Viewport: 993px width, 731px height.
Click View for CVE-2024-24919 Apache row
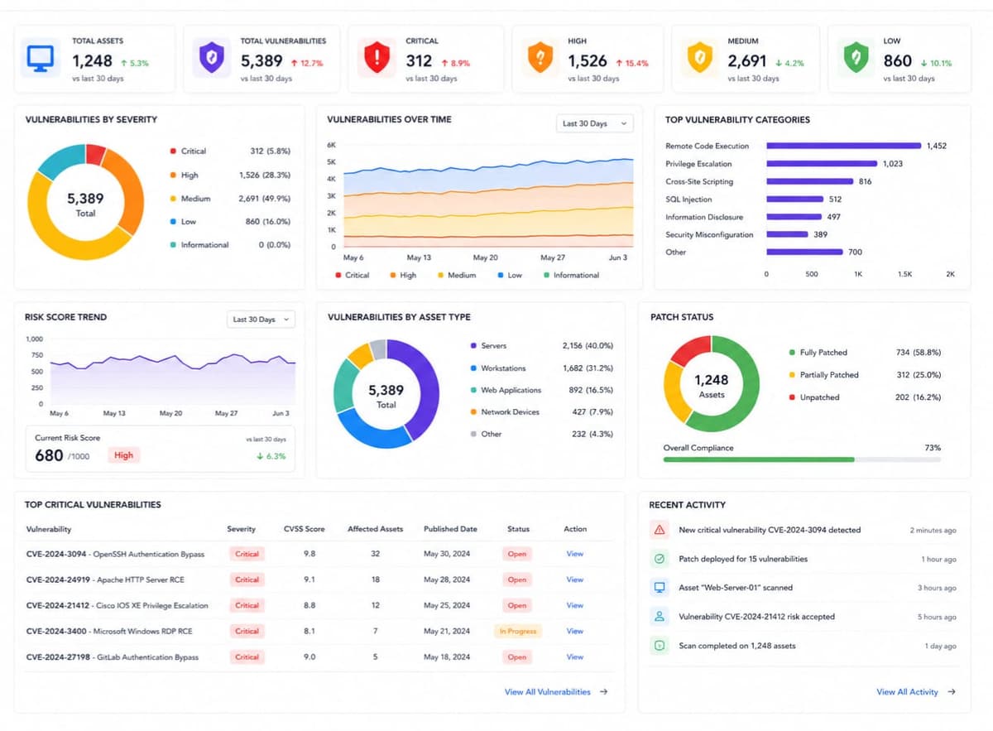575,580
